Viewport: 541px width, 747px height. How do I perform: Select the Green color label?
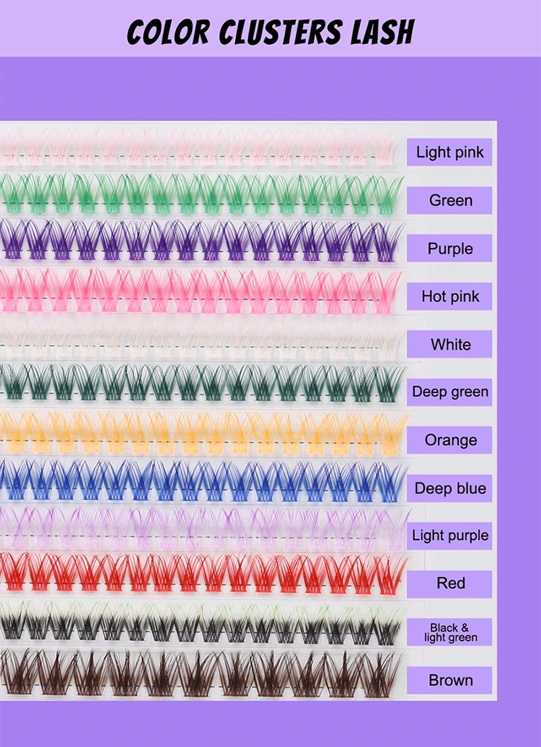449,200
